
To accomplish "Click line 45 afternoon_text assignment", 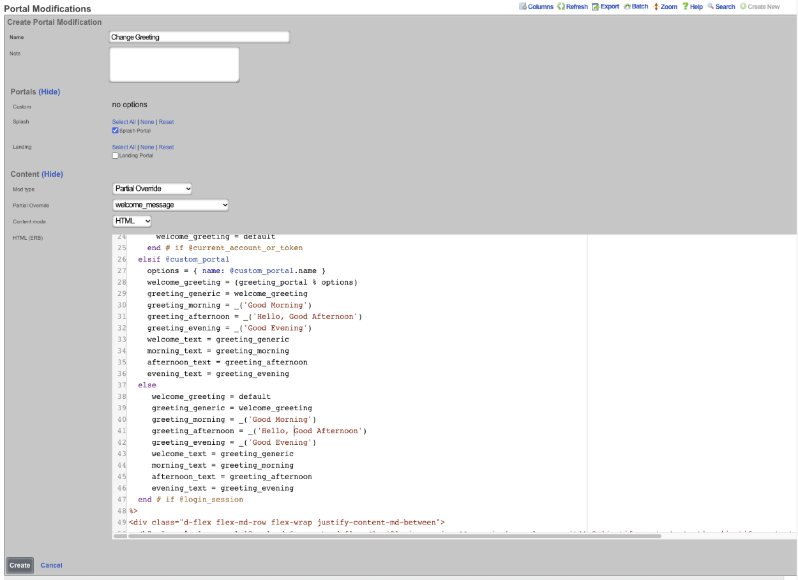I will [x=232, y=477].
